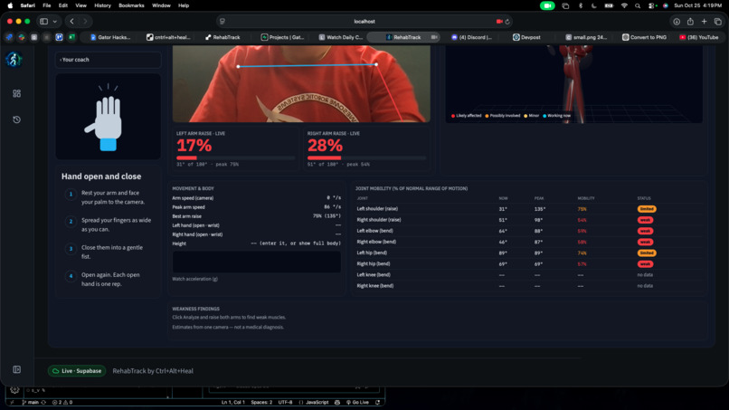Switch to the small.png tab

pyautogui.click(x=586, y=37)
